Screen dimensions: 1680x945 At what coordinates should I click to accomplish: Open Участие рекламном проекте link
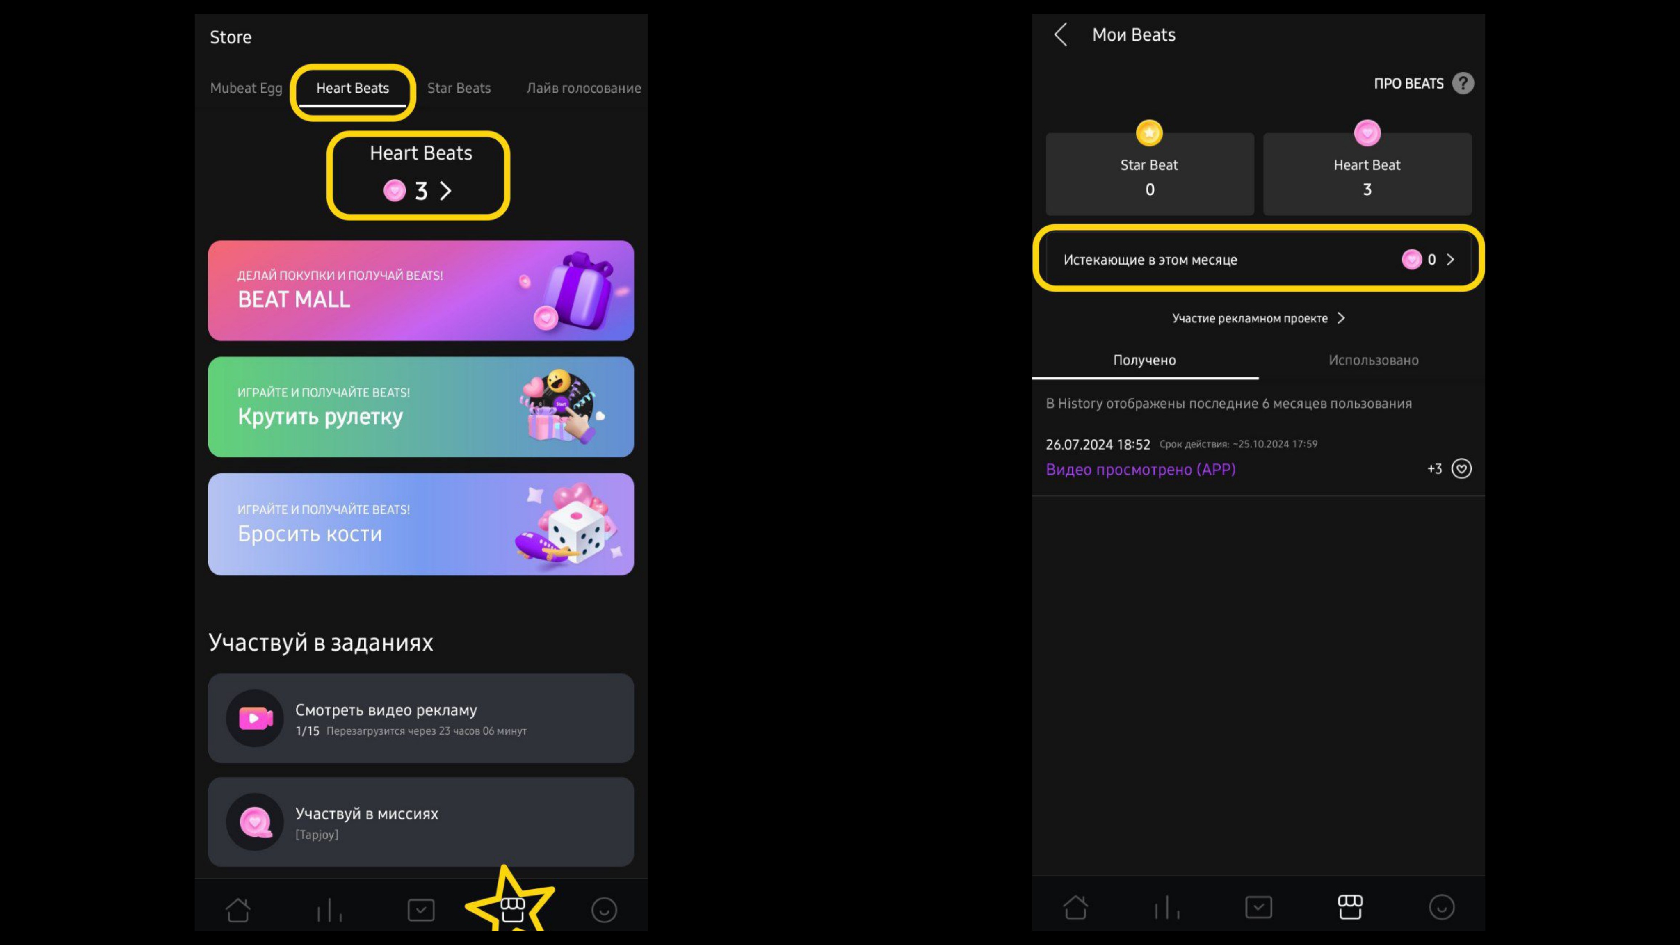click(x=1258, y=318)
